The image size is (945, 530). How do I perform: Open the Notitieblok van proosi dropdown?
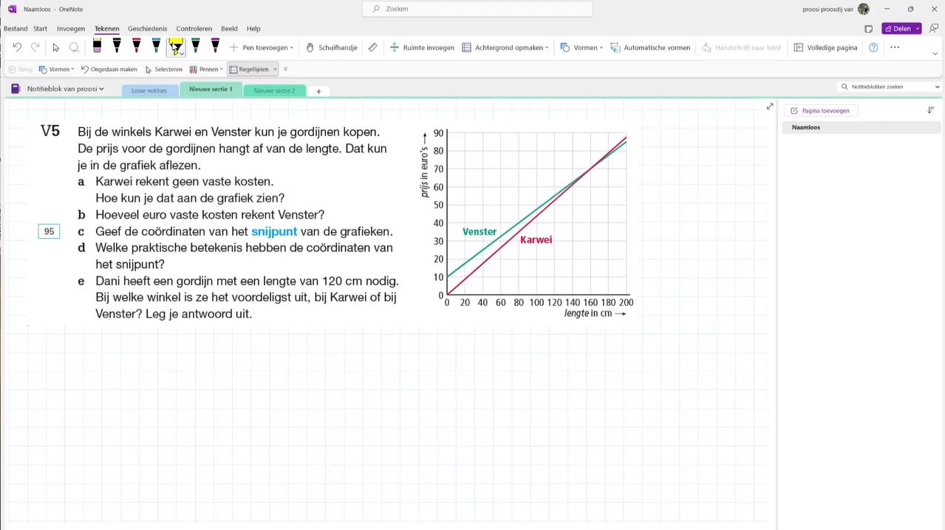(x=66, y=89)
